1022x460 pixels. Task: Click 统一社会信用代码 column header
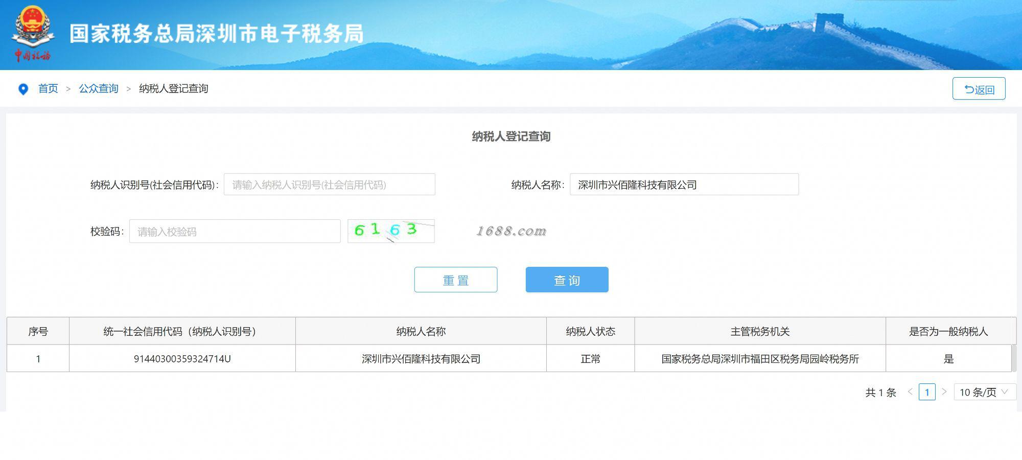click(182, 331)
